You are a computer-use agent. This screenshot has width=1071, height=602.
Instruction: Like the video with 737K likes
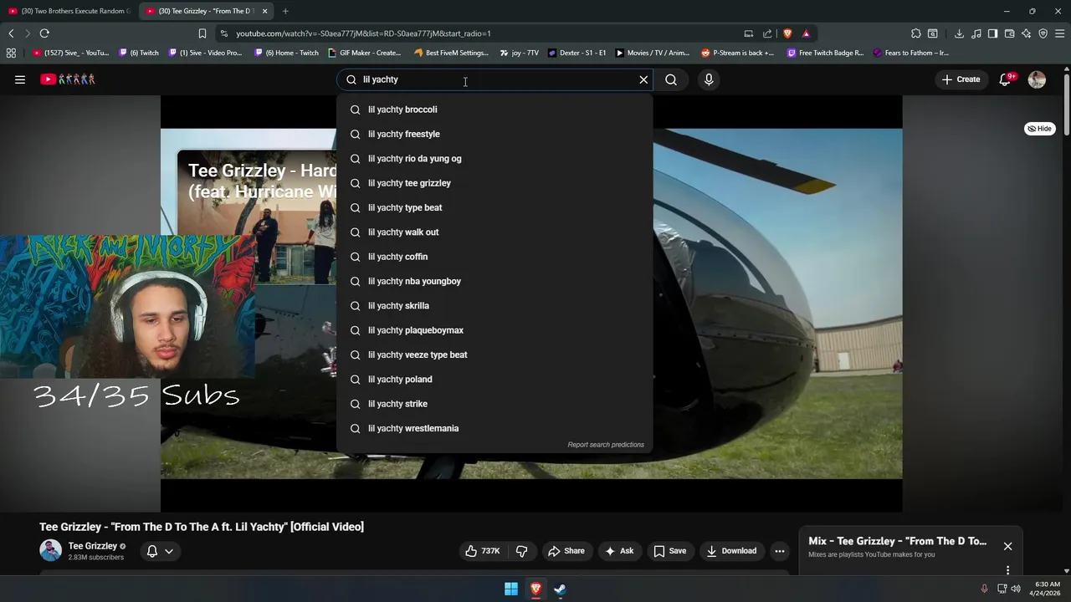tap(483, 551)
